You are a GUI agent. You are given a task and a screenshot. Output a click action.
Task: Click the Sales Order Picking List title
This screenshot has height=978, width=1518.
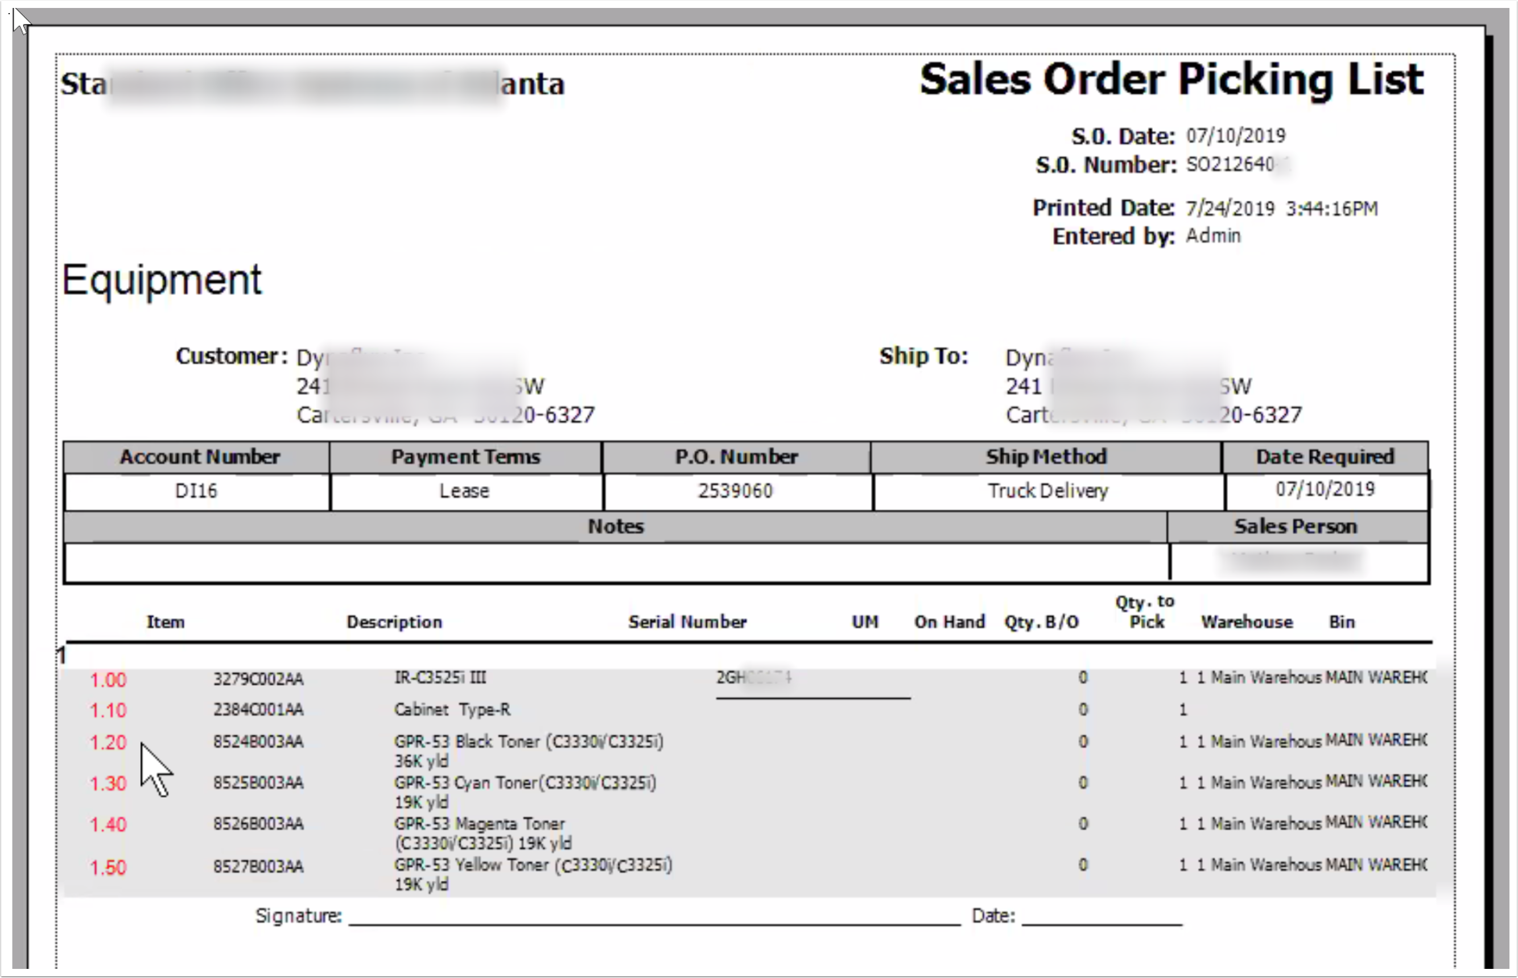pyautogui.click(x=1171, y=81)
